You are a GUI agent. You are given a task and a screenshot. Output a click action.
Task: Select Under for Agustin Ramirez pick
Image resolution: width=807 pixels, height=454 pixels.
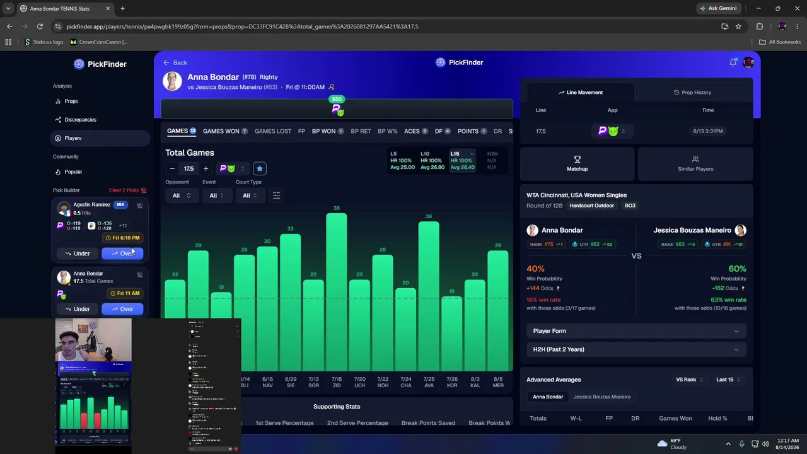[78, 253]
